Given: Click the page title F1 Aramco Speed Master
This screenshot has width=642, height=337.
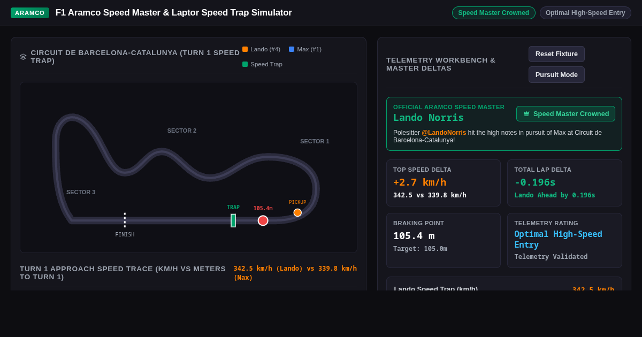Looking at the screenshot, I should [174, 13].
